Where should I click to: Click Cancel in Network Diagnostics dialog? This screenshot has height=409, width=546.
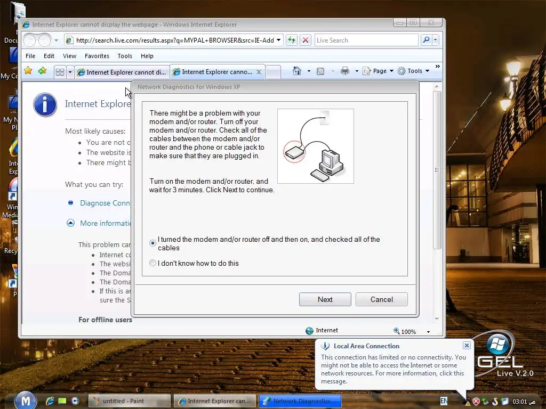tap(382, 299)
